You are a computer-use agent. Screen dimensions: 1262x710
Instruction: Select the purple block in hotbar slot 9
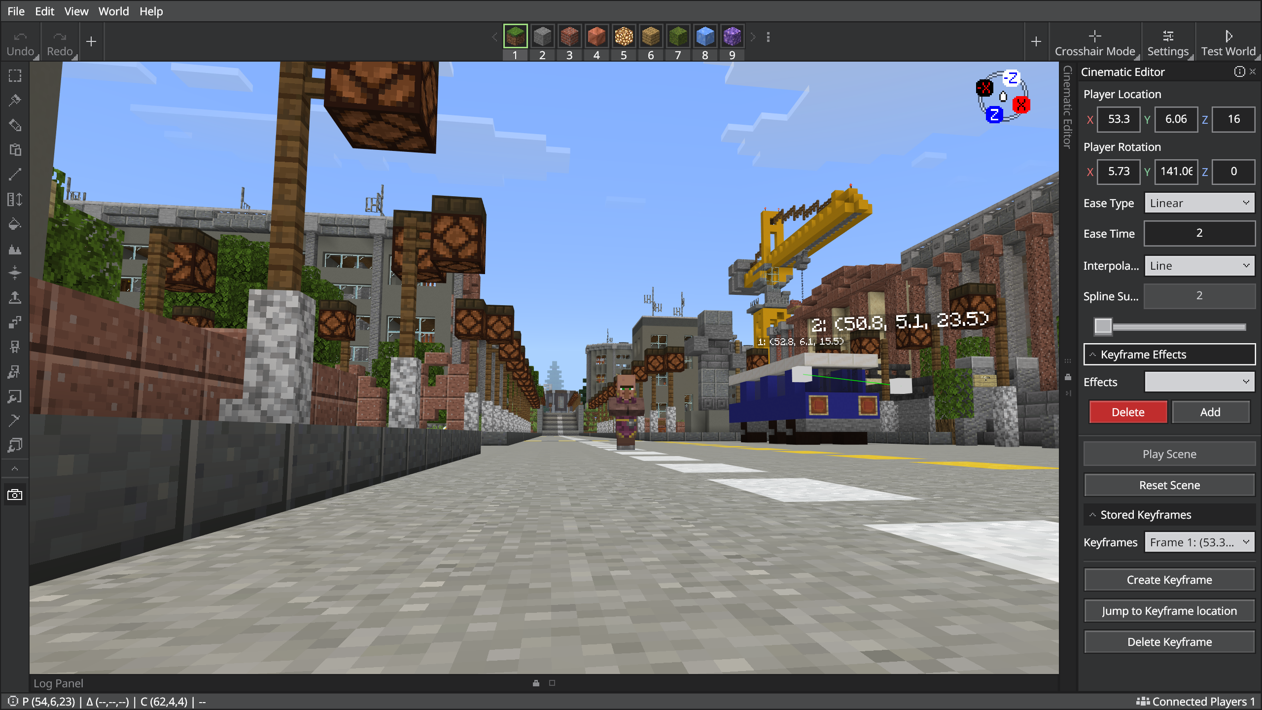732,36
